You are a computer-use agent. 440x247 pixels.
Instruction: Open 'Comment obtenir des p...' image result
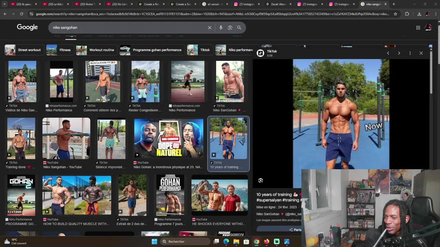[x=103, y=82]
